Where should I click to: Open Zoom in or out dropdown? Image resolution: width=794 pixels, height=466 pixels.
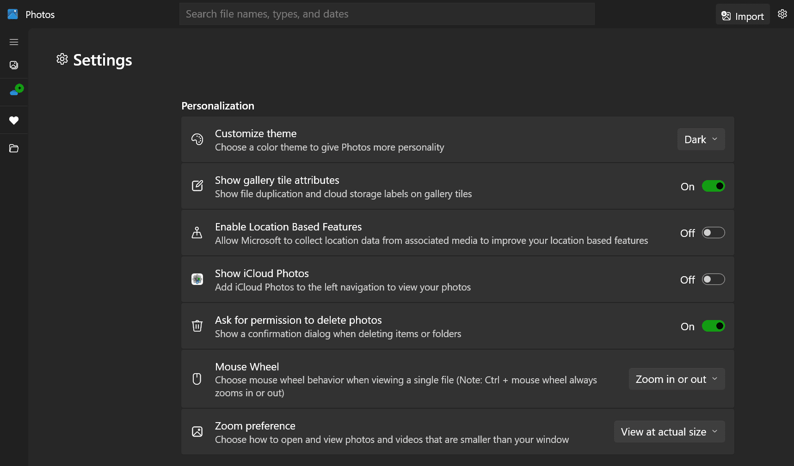point(677,379)
